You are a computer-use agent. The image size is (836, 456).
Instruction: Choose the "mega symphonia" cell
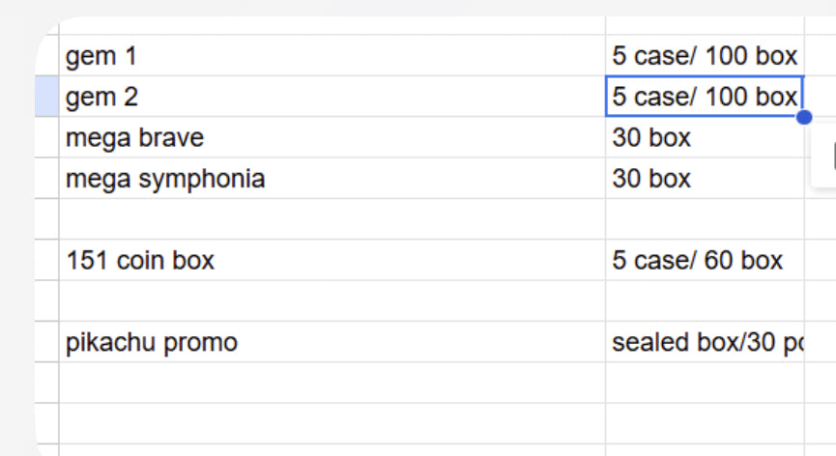click(x=332, y=179)
